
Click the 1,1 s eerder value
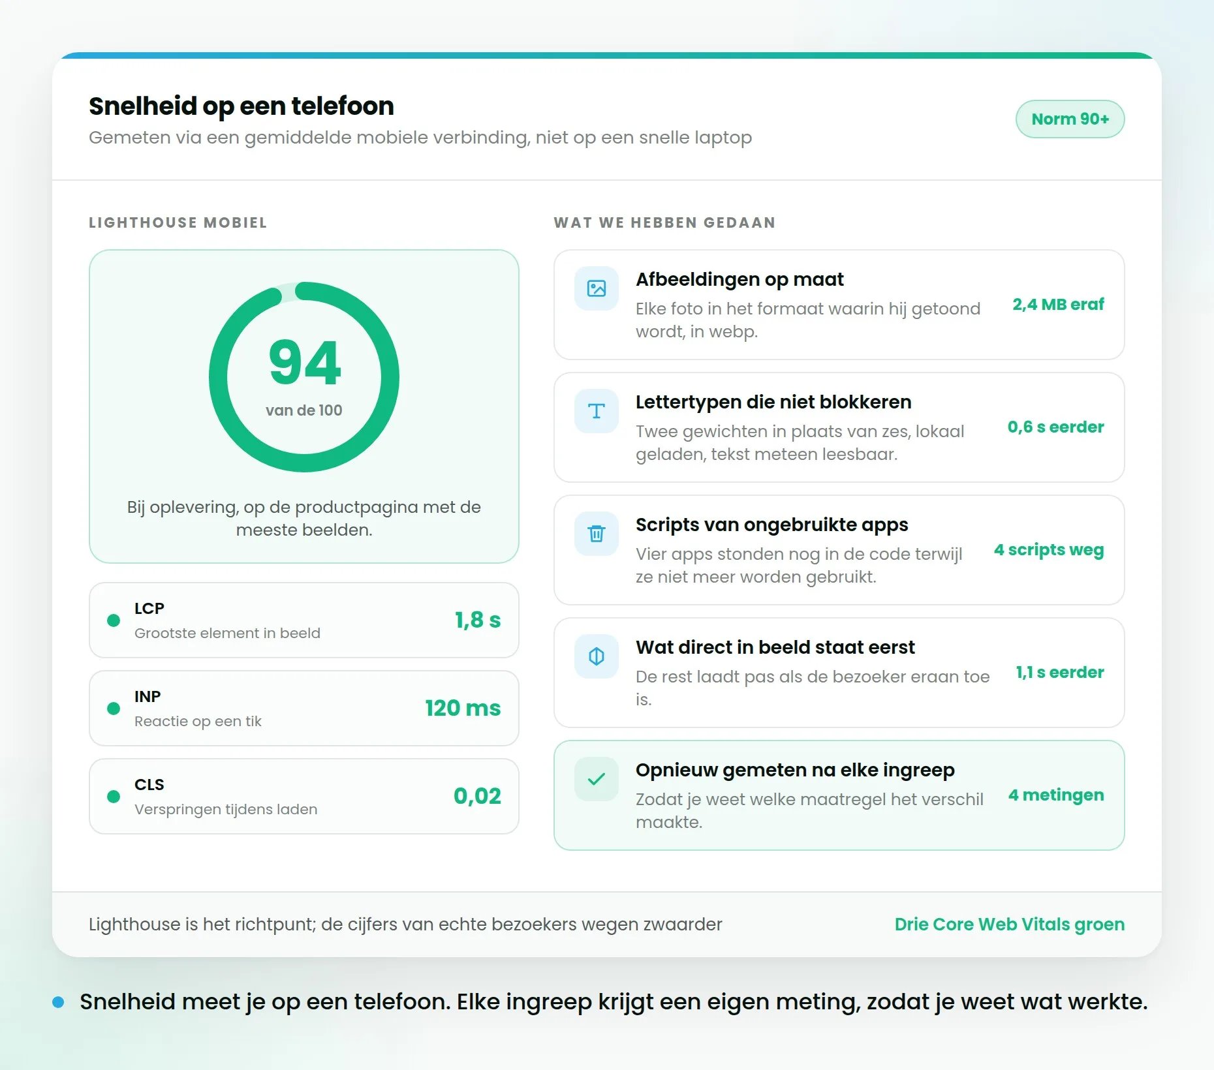(x=1060, y=673)
